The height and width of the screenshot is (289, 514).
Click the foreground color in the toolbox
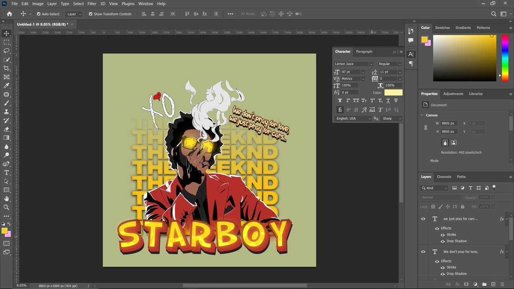tap(4, 231)
